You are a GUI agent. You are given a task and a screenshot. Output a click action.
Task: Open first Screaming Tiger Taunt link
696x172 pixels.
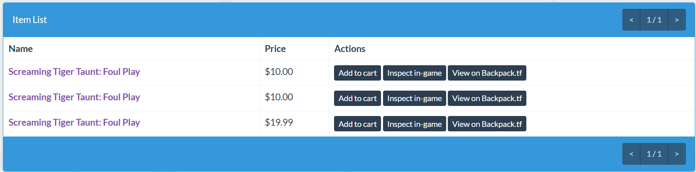point(74,72)
